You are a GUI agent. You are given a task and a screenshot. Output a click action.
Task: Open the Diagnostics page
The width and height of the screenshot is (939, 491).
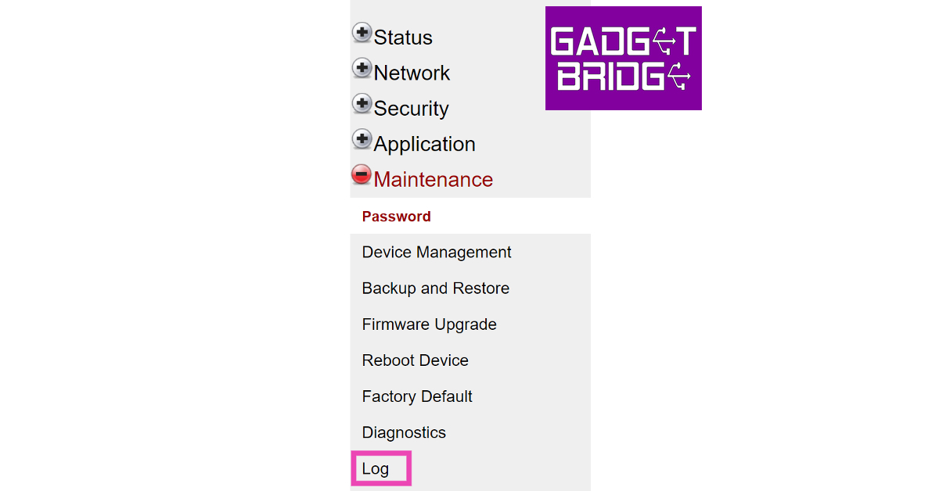pos(404,432)
